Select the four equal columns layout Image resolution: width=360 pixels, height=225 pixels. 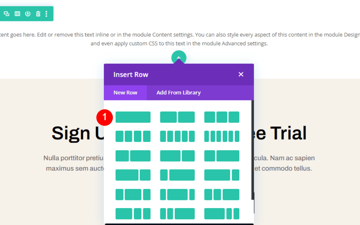(x=133, y=136)
